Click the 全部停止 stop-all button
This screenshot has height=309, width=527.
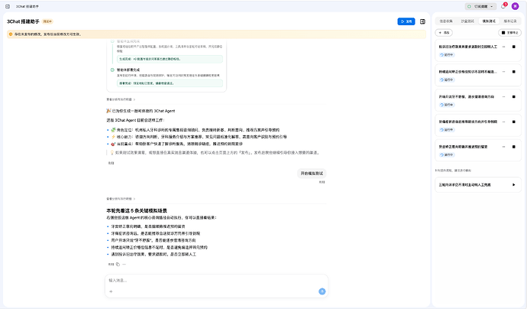tap(509, 33)
